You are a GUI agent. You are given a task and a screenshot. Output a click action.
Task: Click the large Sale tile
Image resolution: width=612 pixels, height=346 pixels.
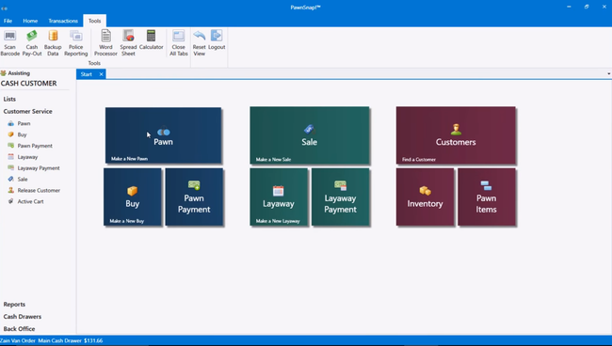click(310, 135)
